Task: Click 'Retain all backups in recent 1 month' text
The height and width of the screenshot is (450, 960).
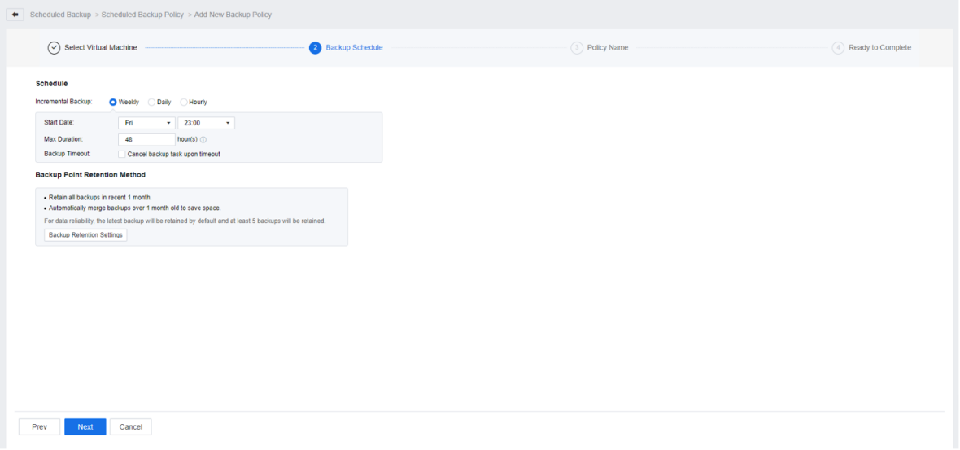Action: tap(100, 198)
